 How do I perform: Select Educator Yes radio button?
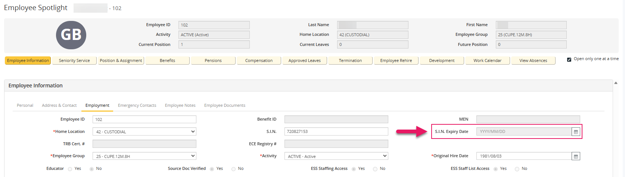point(70,169)
